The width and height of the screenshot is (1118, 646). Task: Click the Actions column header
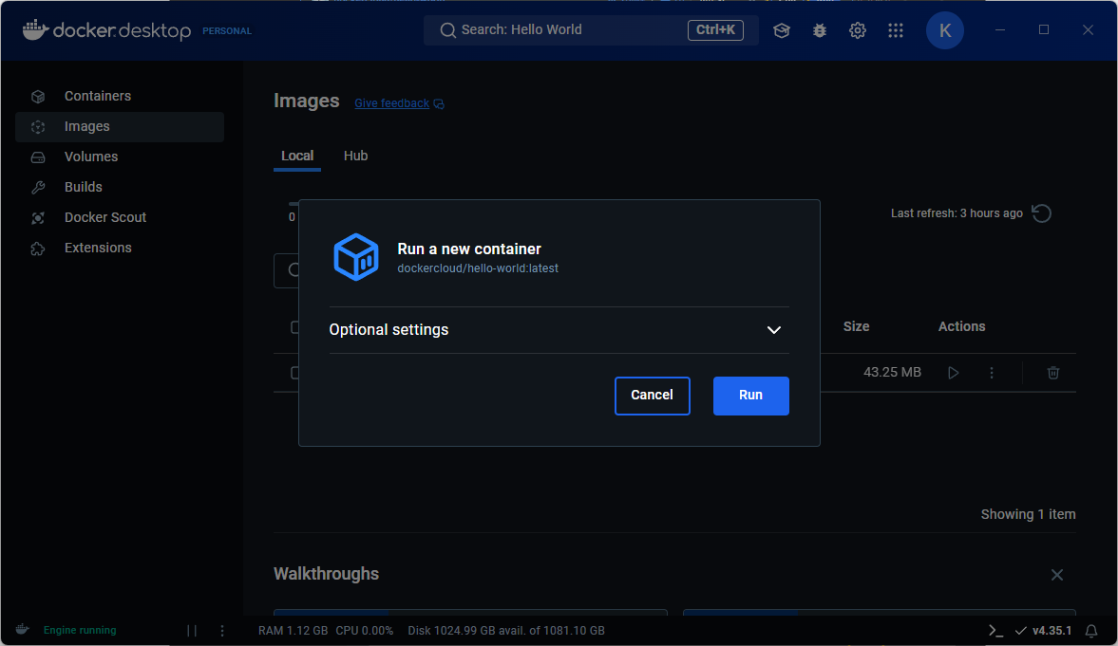point(961,327)
